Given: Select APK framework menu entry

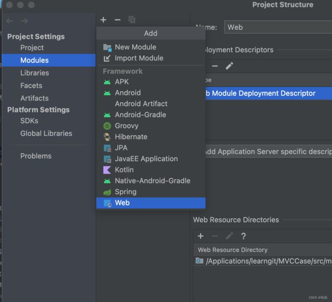Looking at the screenshot, I should coord(151,82).
